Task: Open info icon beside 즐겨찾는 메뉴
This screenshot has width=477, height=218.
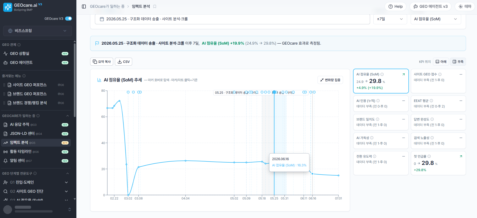Action: point(24,76)
